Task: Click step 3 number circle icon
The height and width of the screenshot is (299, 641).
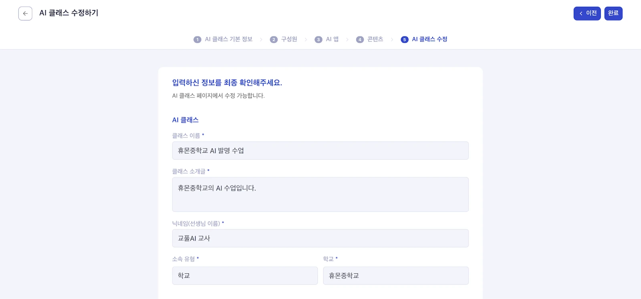Action: point(318,40)
